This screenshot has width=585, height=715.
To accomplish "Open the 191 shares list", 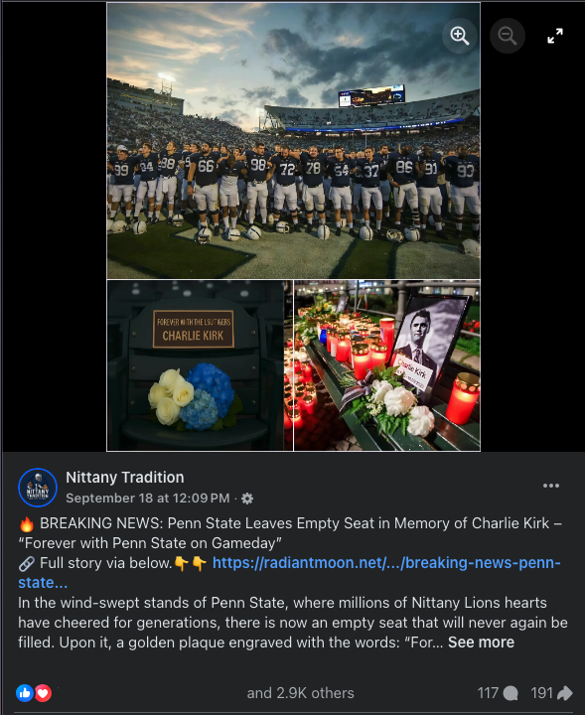I will point(551,693).
